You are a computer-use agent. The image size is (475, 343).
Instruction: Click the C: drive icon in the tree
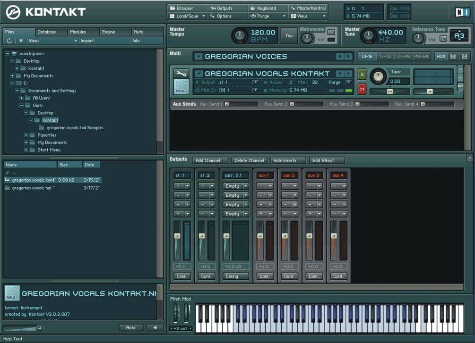18,83
